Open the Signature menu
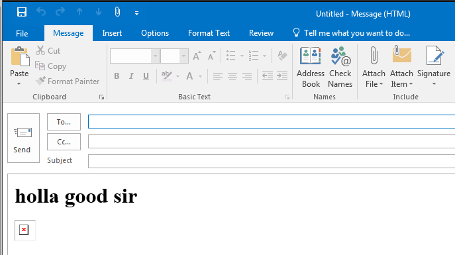Image resolution: width=455 pixels, height=255 pixels. click(x=434, y=67)
